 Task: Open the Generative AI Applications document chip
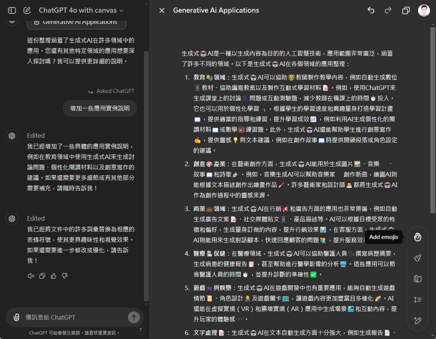(x=77, y=24)
